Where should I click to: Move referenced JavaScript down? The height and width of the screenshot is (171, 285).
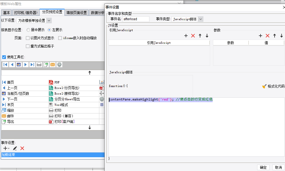click(207, 36)
